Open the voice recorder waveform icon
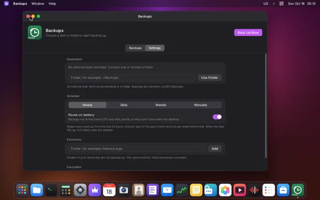320x200 pixels. coord(254,190)
